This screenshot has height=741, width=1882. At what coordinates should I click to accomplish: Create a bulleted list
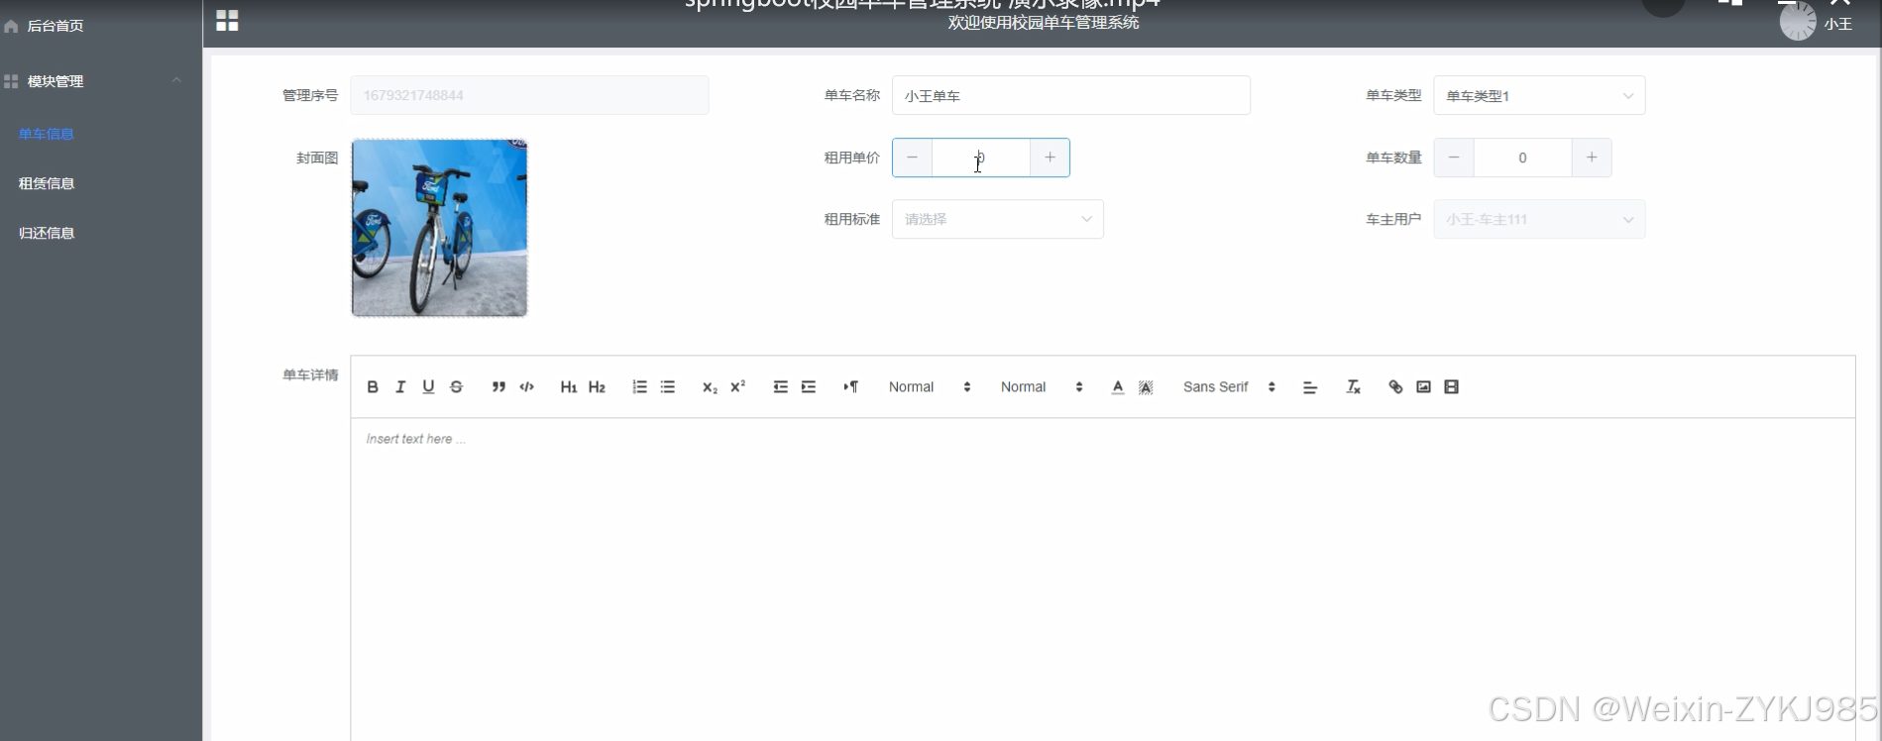[x=667, y=387]
